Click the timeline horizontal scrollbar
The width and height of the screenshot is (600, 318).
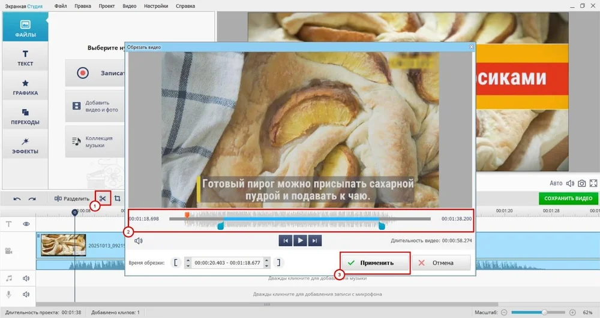[267, 304]
